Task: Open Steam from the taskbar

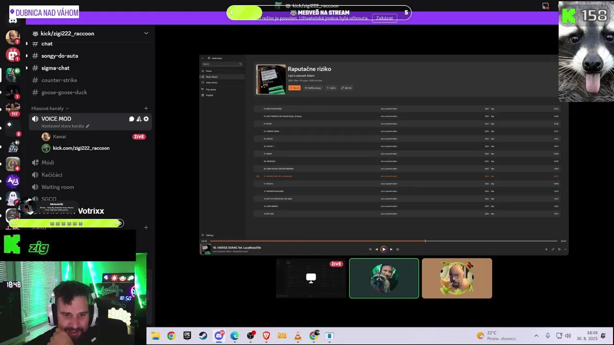Action: click(x=203, y=336)
